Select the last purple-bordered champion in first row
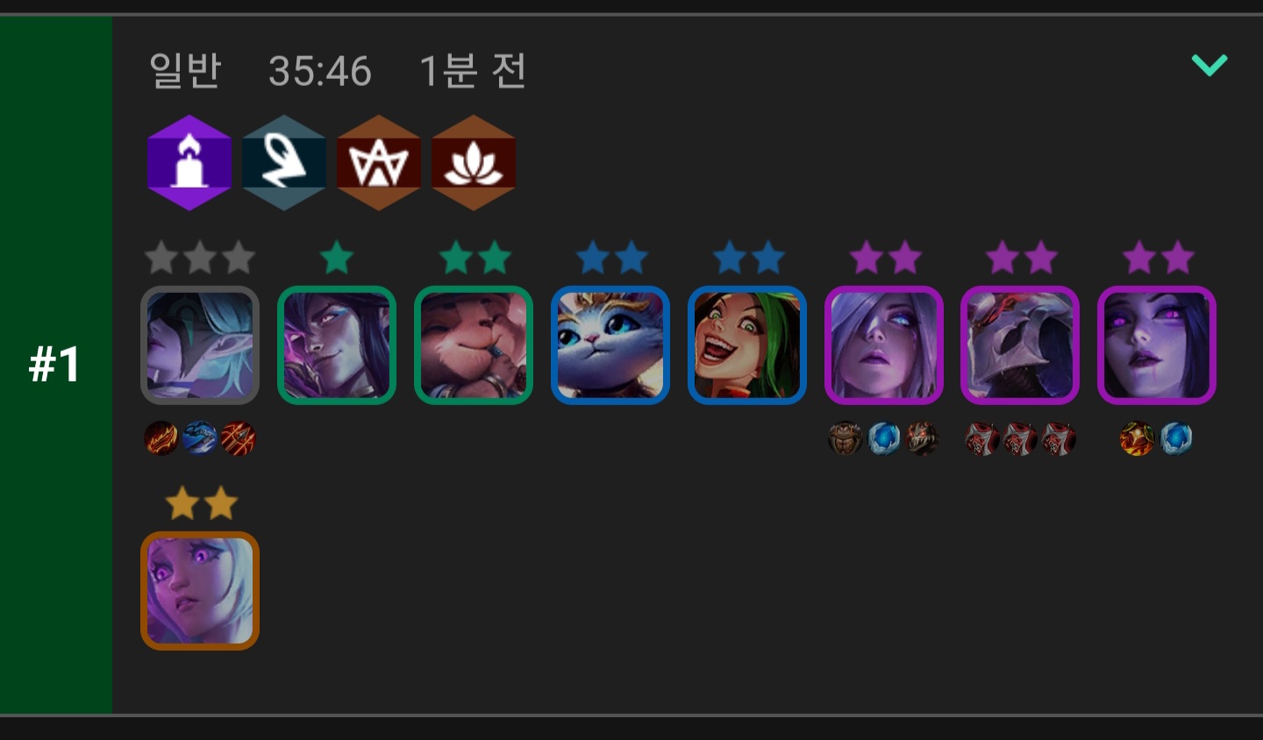Viewport: 1263px width, 740px height. point(1157,345)
